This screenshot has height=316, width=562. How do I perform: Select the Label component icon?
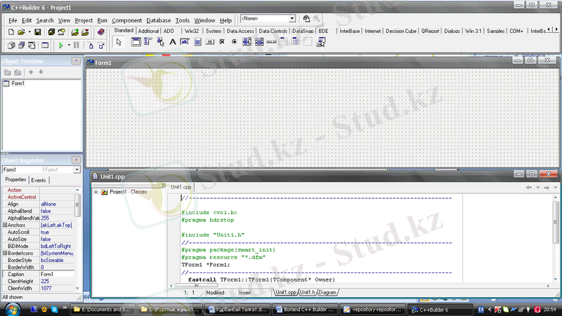click(172, 42)
